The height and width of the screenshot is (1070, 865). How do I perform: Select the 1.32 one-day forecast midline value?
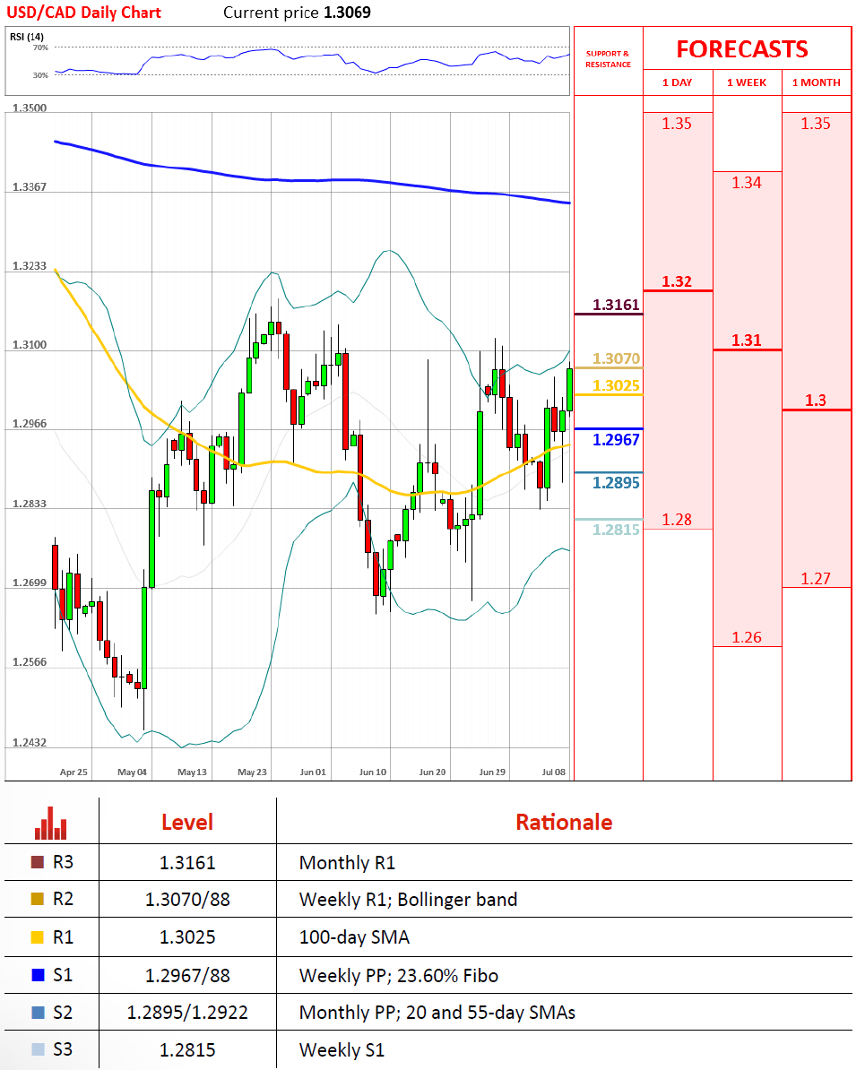pos(677,281)
